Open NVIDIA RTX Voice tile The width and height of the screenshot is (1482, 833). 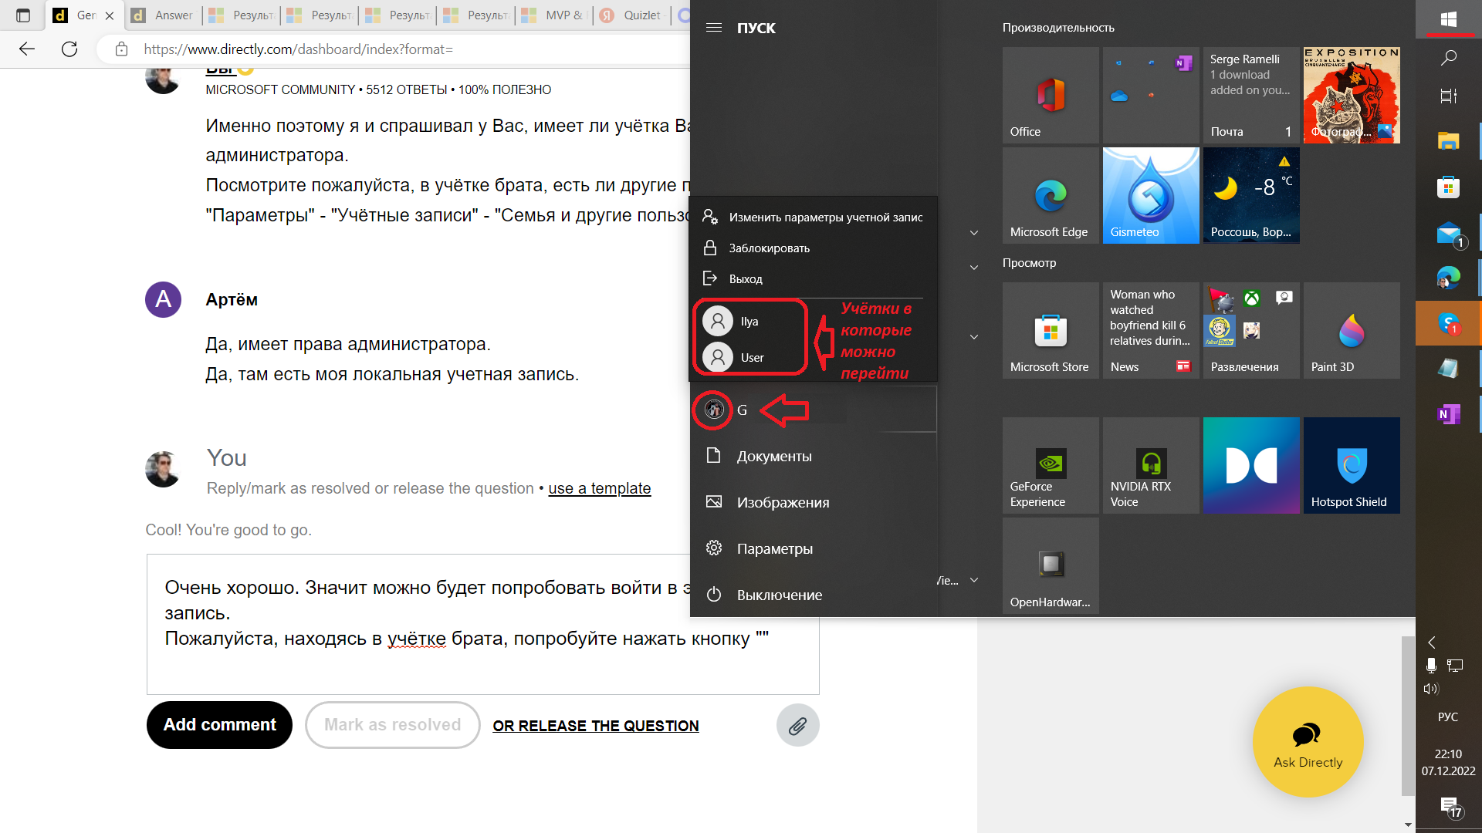click(1151, 465)
